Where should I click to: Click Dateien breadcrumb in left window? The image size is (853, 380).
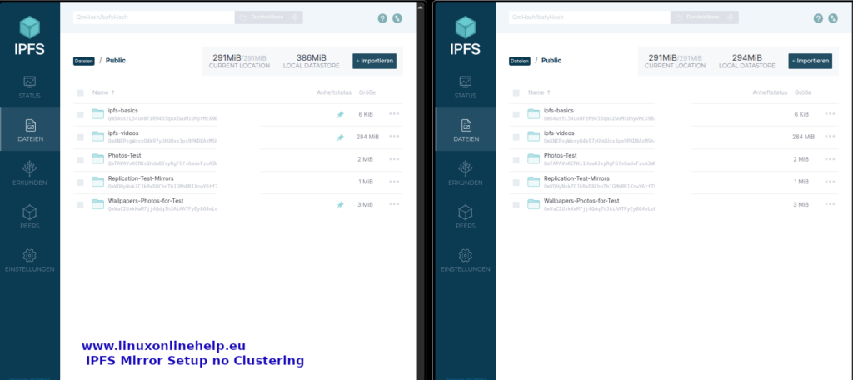click(84, 61)
